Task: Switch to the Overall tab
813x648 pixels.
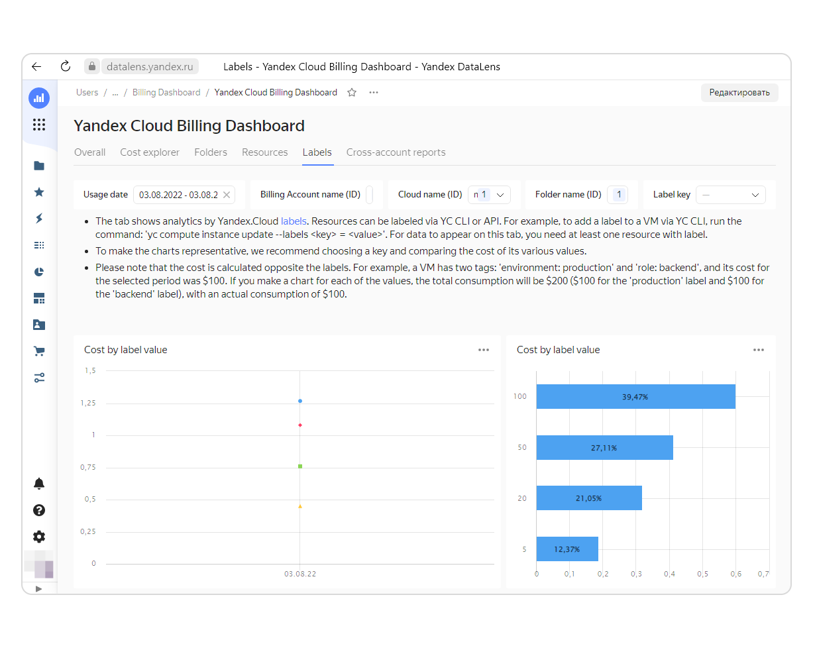Action: pos(89,152)
